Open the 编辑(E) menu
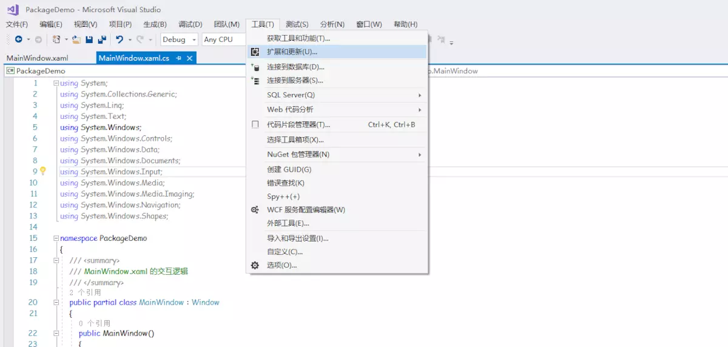Viewport: 728px width, 347px height. pyautogui.click(x=51, y=24)
